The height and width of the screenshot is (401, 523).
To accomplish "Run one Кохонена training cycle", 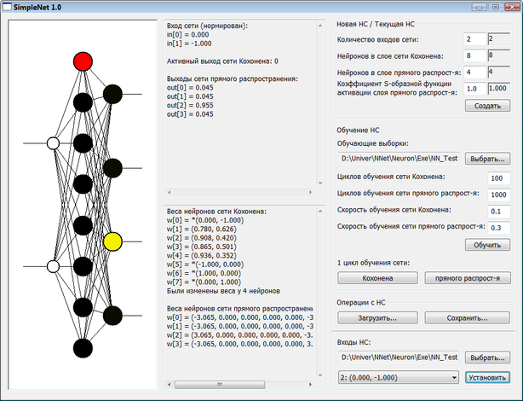I will point(377,278).
